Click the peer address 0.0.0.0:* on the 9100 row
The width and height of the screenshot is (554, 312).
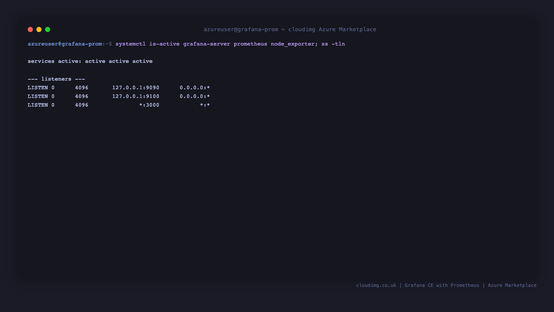195,96
